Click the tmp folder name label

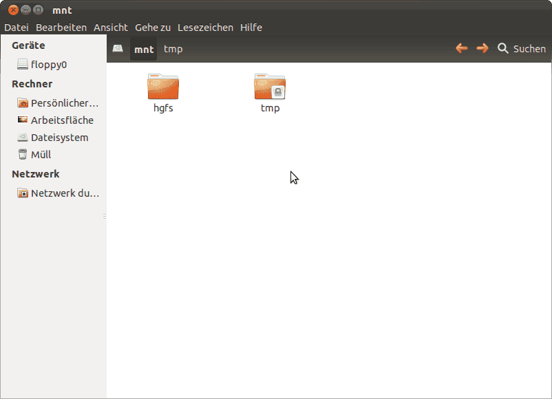coord(270,108)
